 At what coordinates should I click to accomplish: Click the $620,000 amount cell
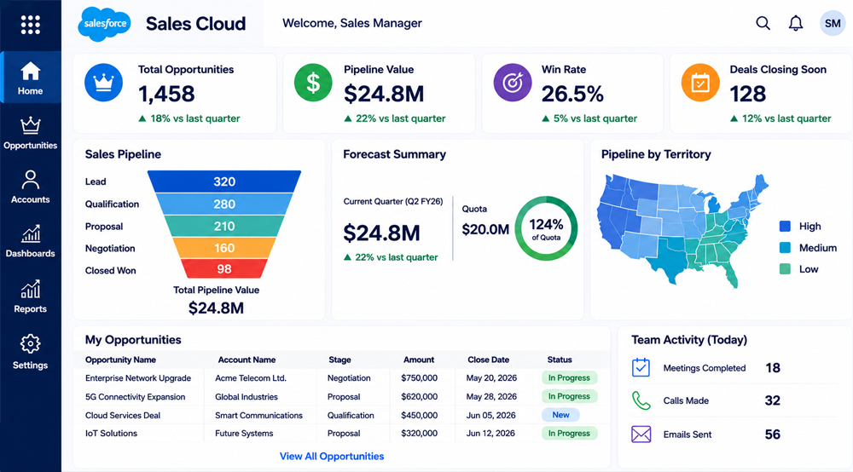tap(419, 396)
